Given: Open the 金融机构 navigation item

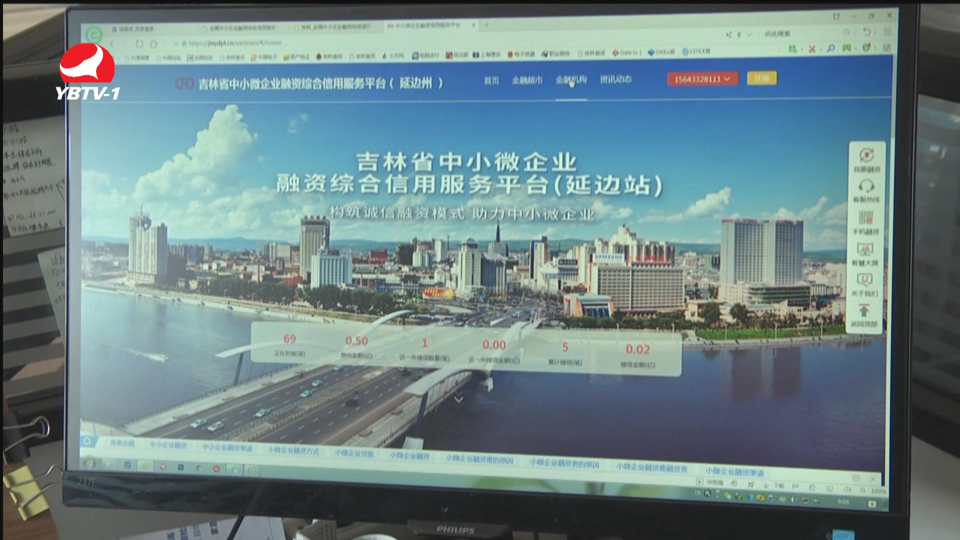Looking at the screenshot, I should pos(571,79).
